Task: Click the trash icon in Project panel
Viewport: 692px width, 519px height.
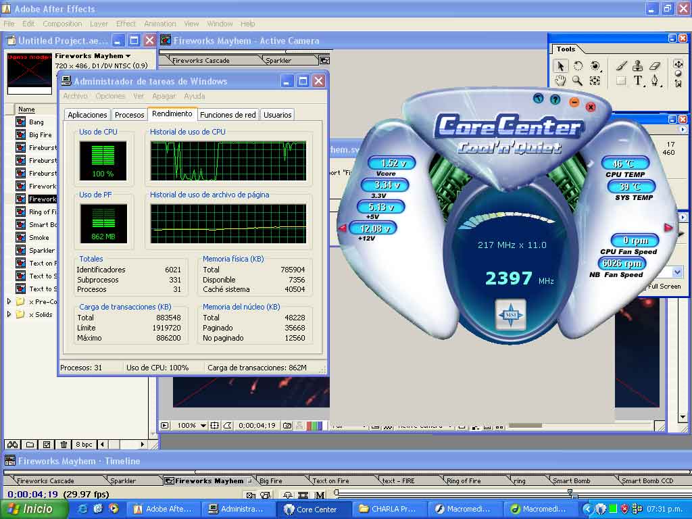Action: (64, 444)
